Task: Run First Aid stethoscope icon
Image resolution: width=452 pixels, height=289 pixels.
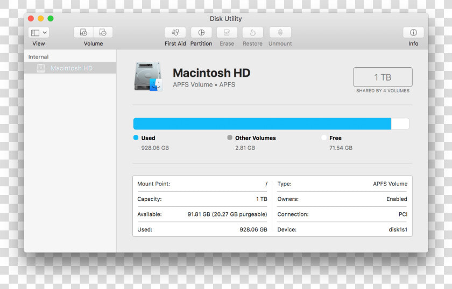Action: 175,33
